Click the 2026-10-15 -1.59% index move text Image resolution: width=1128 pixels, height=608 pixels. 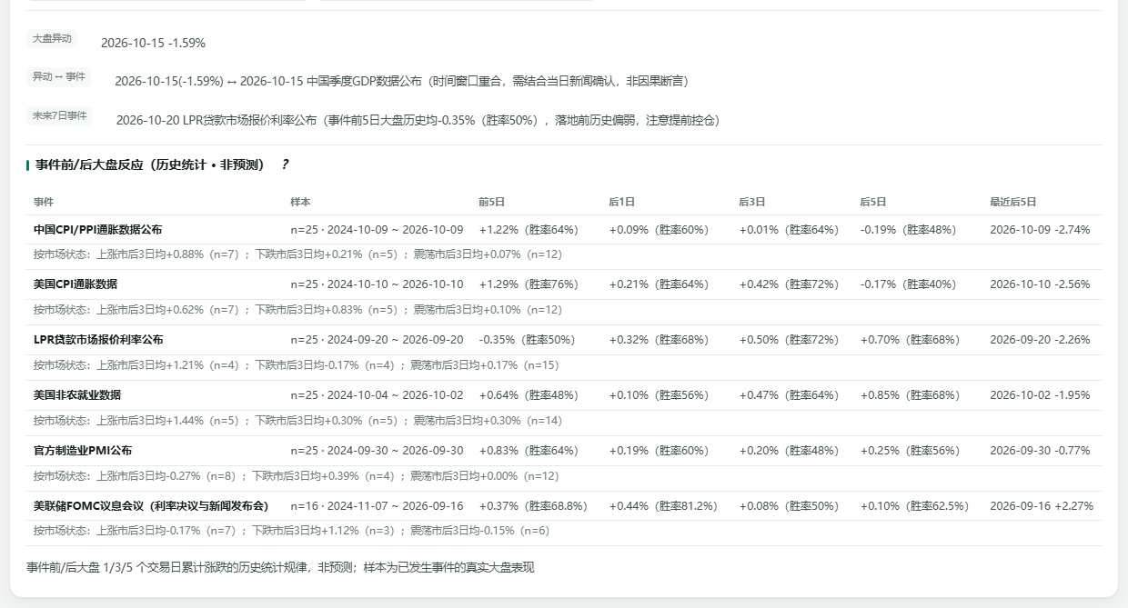(x=153, y=43)
